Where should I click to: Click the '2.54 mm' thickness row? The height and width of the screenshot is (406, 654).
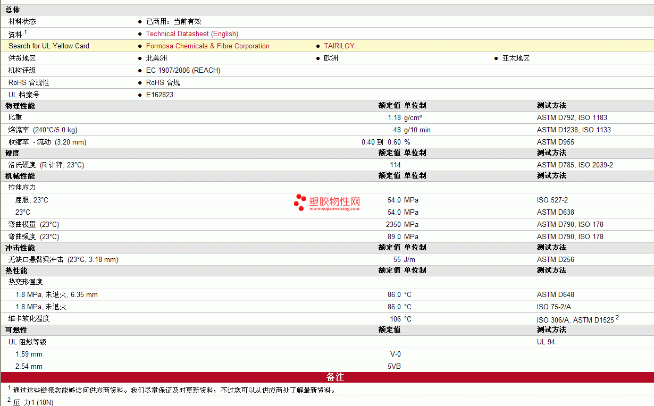click(x=29, y=366)
